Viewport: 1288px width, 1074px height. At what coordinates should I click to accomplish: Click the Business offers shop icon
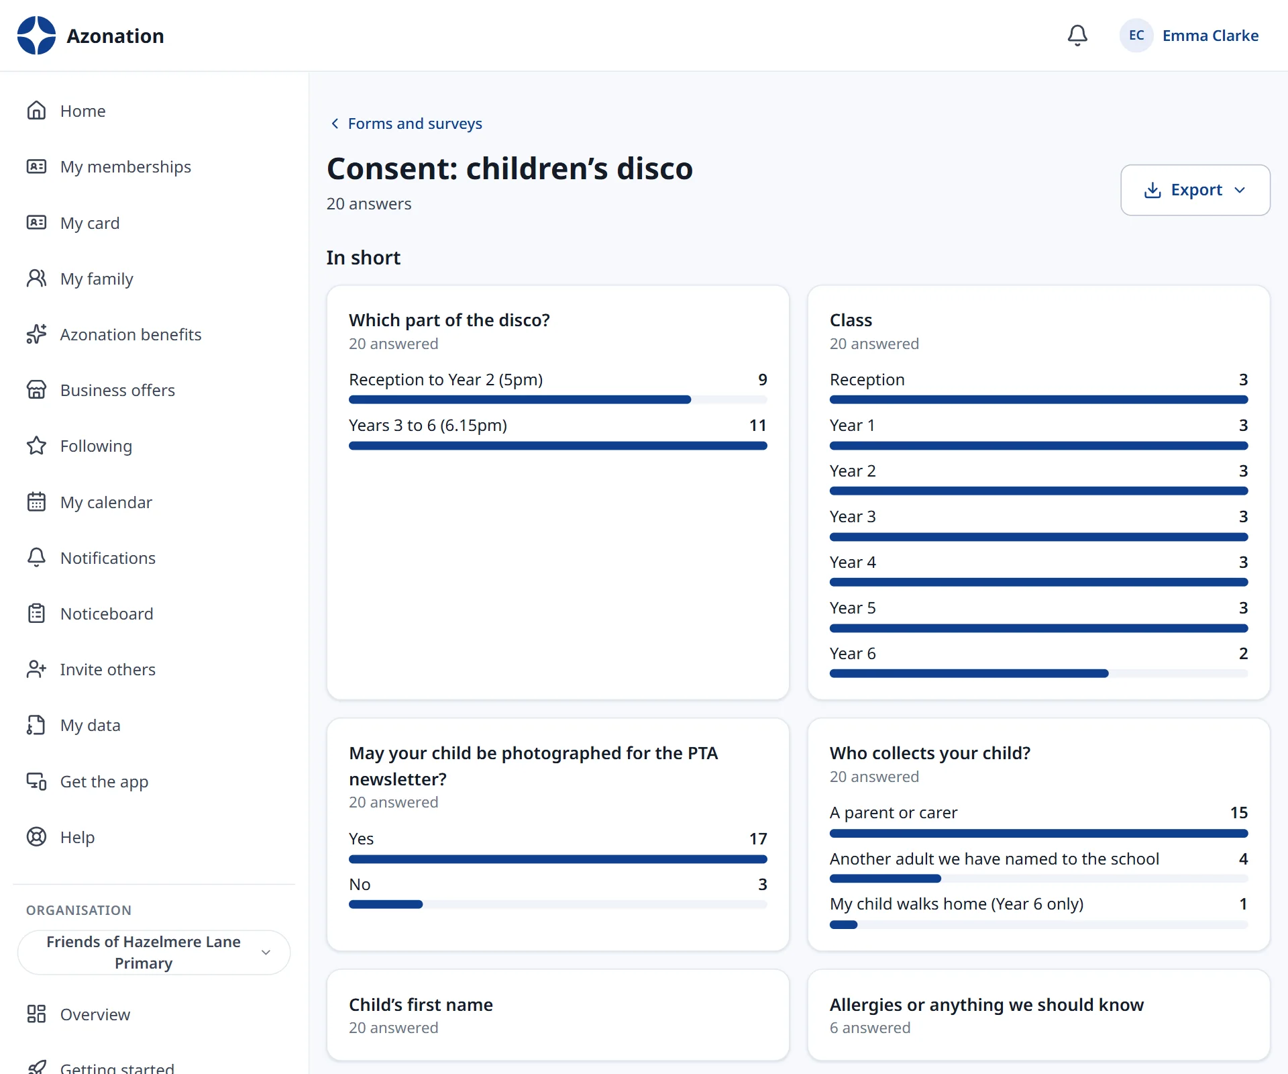coord(36,390)
